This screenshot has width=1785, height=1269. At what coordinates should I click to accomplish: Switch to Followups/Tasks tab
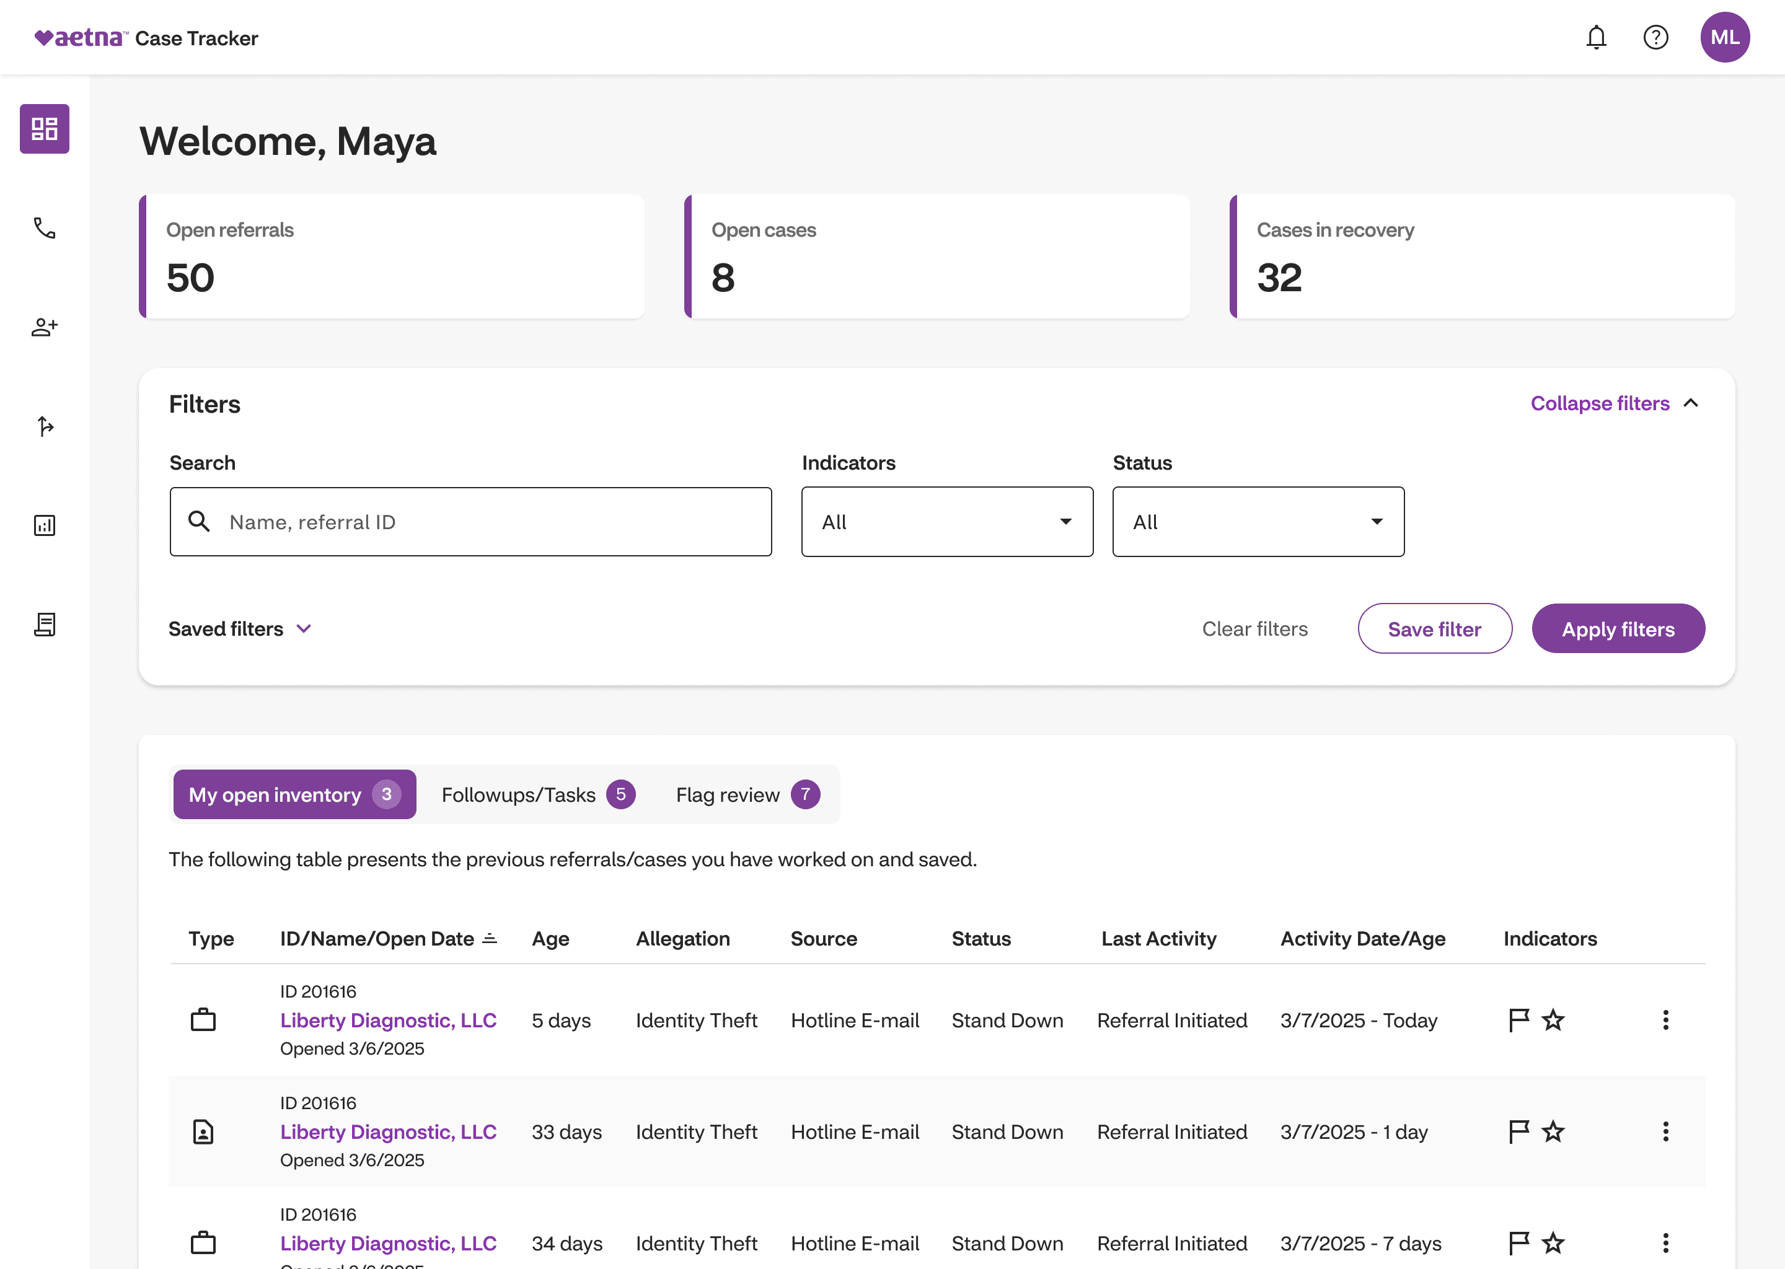pos(537,795)
